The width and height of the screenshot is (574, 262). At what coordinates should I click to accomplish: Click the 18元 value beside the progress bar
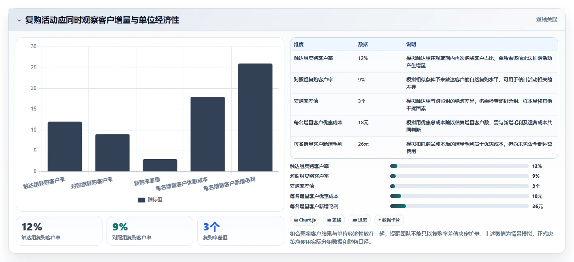point(538,196)
